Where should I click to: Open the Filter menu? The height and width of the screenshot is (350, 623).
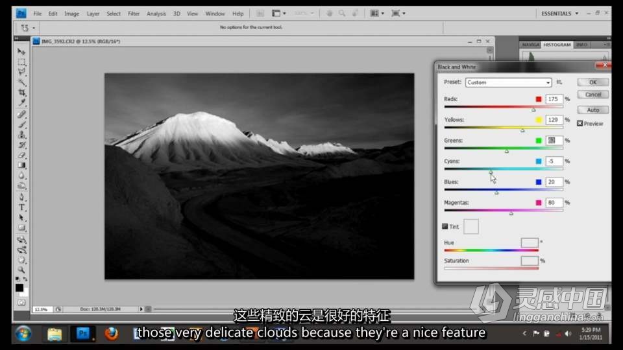(x=134, y=14)
